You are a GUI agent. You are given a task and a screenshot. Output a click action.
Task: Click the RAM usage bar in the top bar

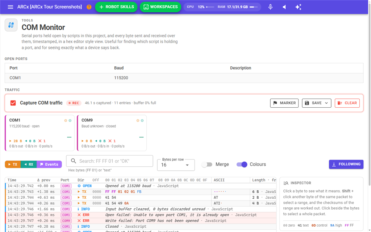click(x=254, y=7)
